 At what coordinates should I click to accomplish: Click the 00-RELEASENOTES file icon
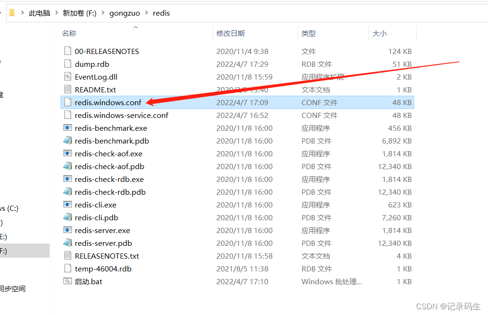[x=68, y=51]
